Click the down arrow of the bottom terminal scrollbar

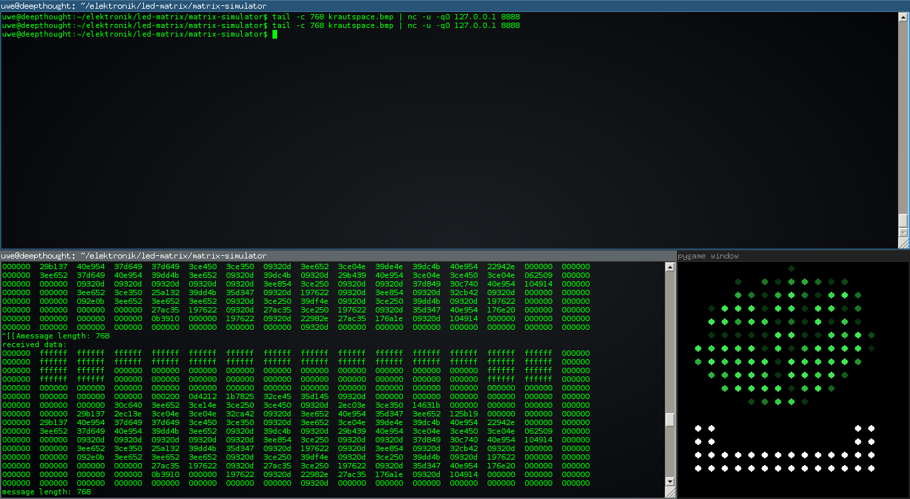pos(670,482)
